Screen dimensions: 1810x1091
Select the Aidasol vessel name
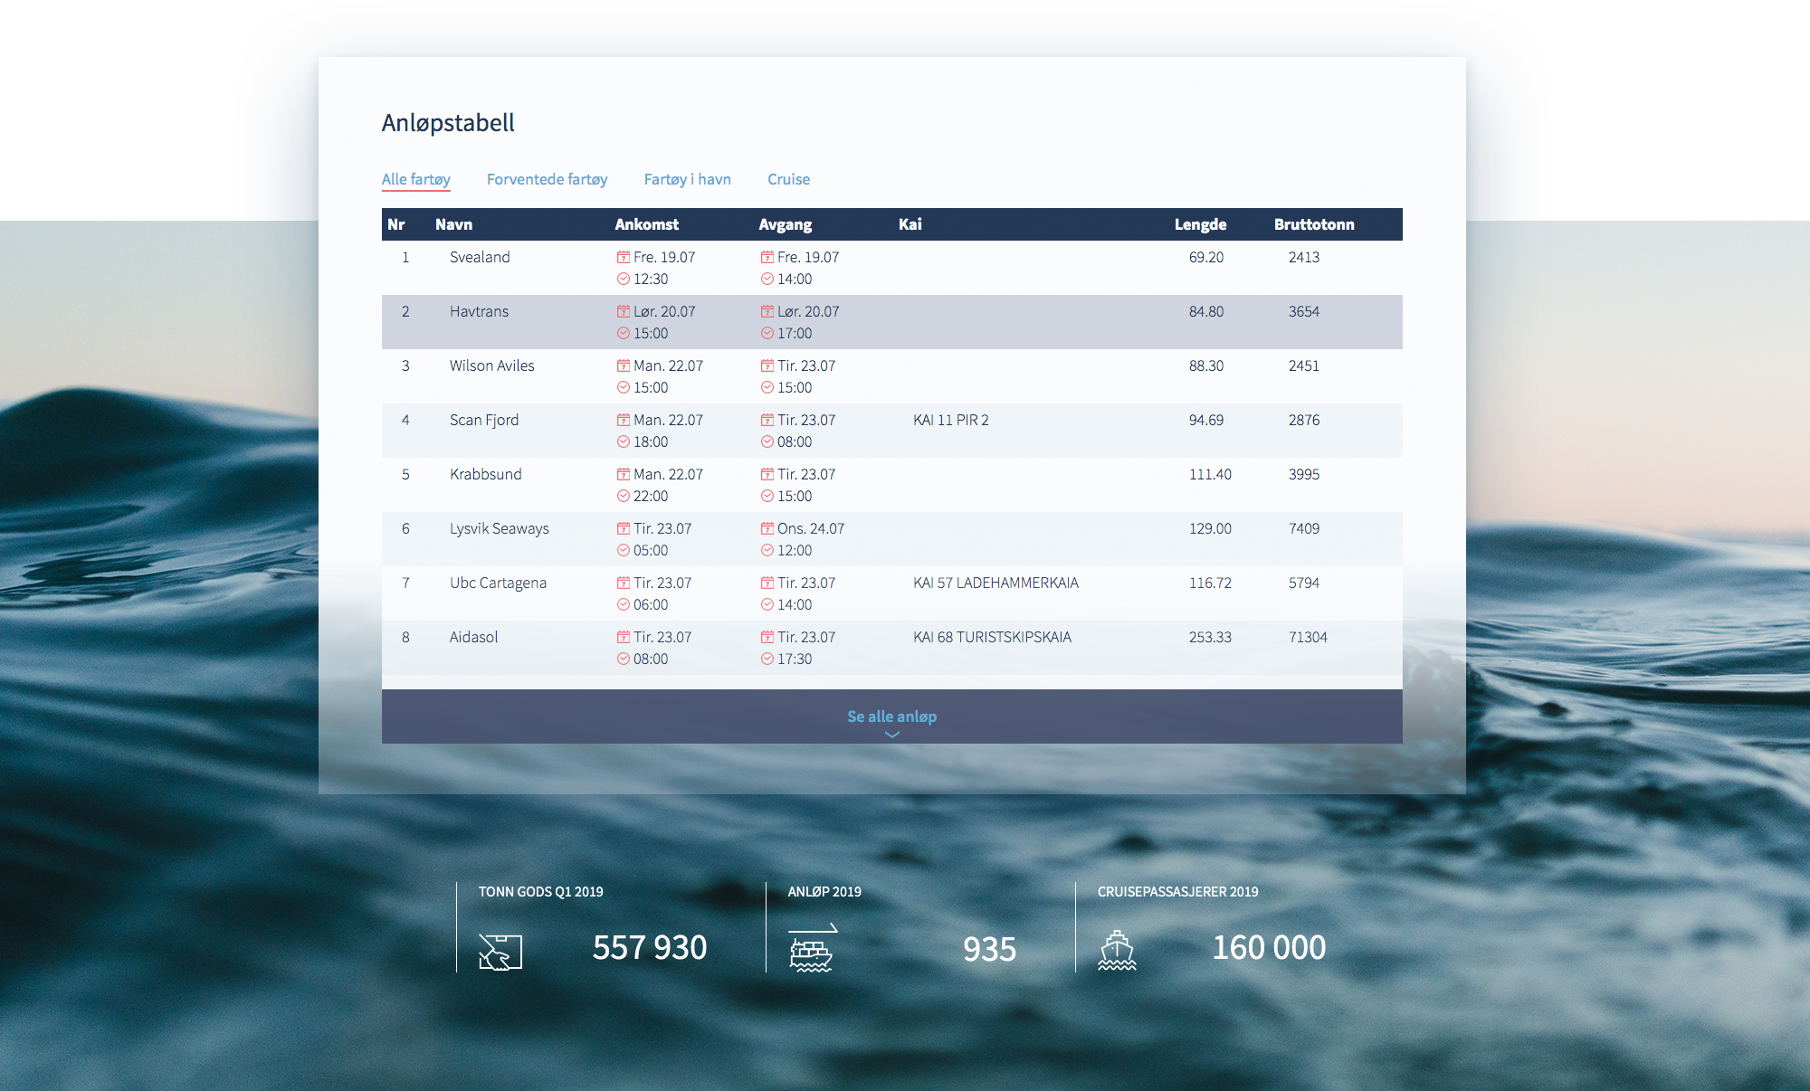pyautogui.click(x=473, y=637)
